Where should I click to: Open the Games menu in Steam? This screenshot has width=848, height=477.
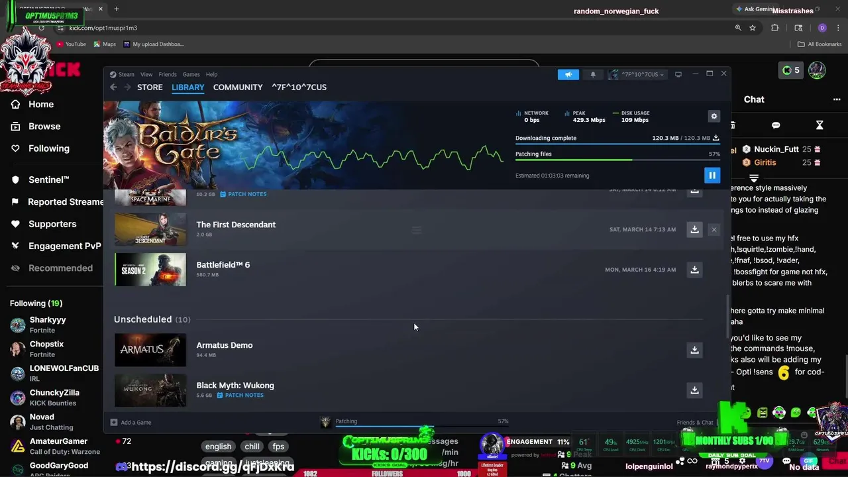[x=191, y=74]
